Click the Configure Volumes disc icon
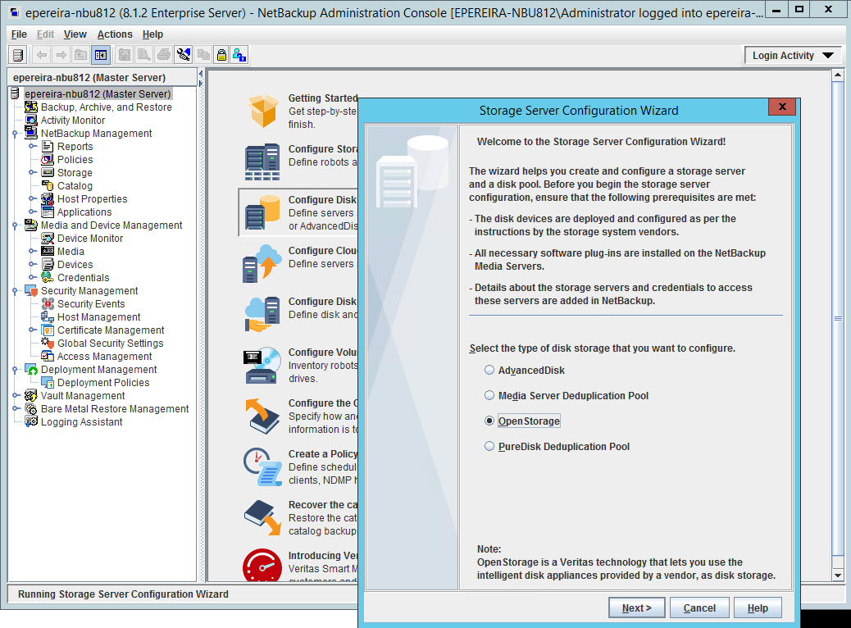The width and height of the screenshot is (851, 628). pos(262,366)
